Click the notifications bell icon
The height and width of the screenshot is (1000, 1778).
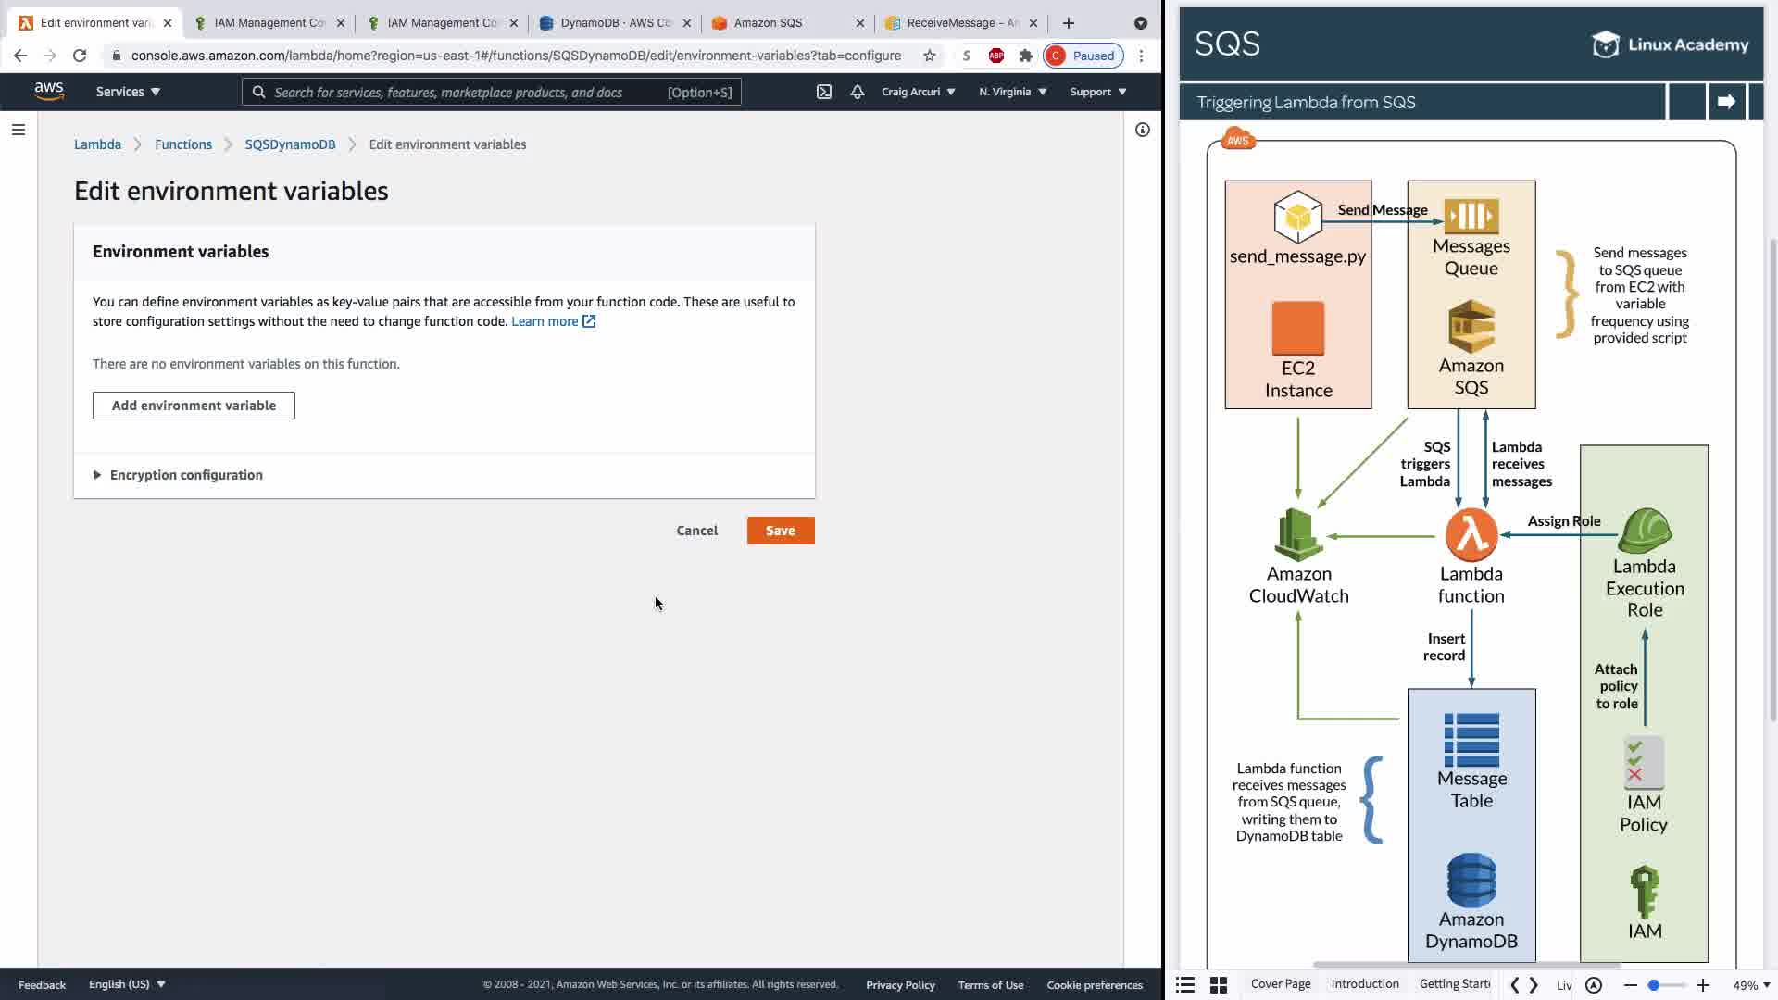pyautogui.click(x=857, y=92)
